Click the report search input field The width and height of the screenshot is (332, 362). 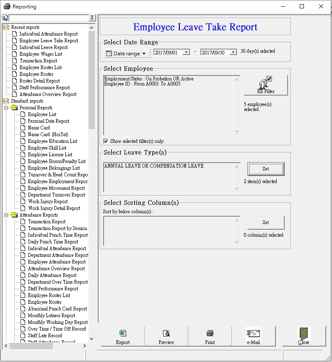(49, 18)
